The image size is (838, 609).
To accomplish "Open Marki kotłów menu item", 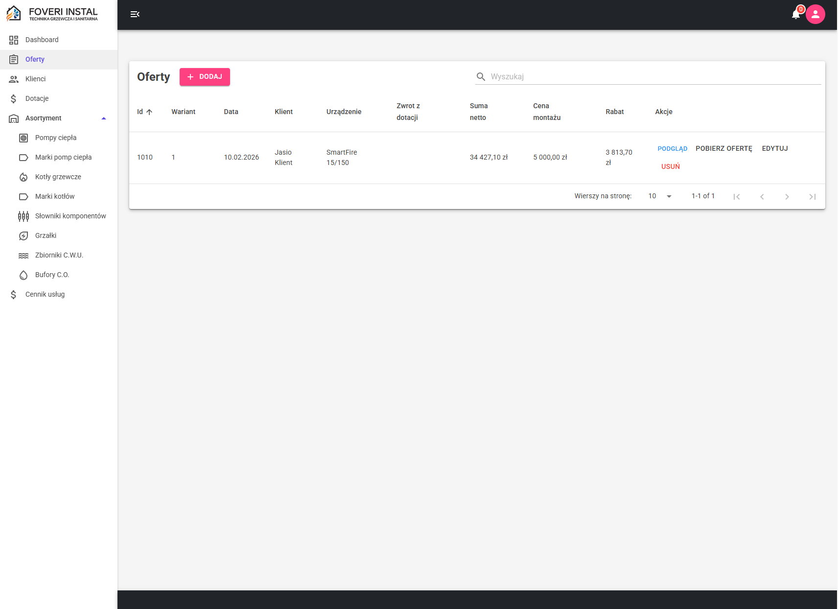I will (x=59, y=196).
